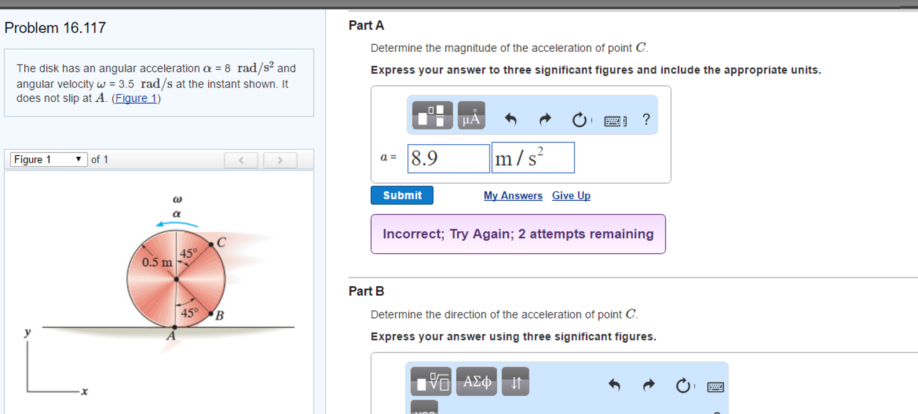
Task: Reset Part A answer with circular arrow
Action: coord(579,120)
